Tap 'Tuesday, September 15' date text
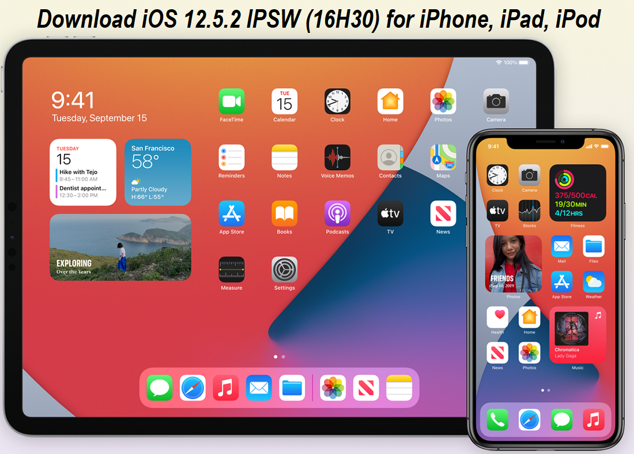This screenshot has height=454, width=634. 100,118
